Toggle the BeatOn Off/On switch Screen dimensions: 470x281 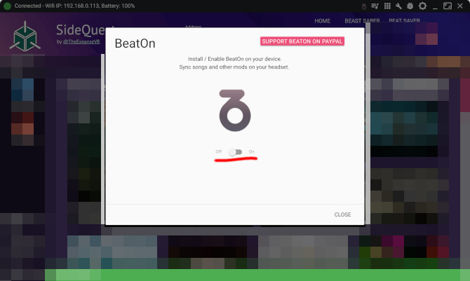[x=235, y=152]
